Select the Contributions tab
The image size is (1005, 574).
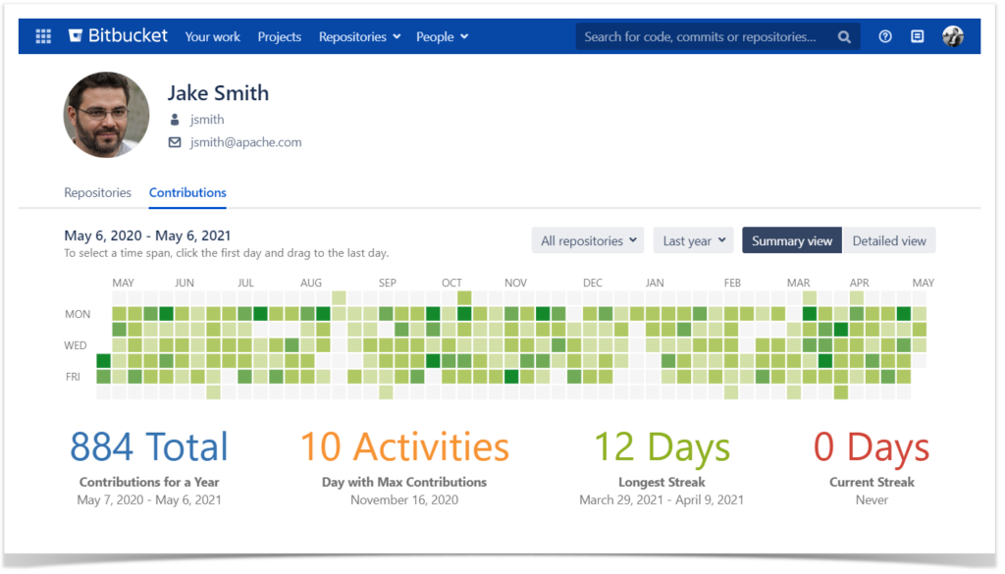[187, 192]
